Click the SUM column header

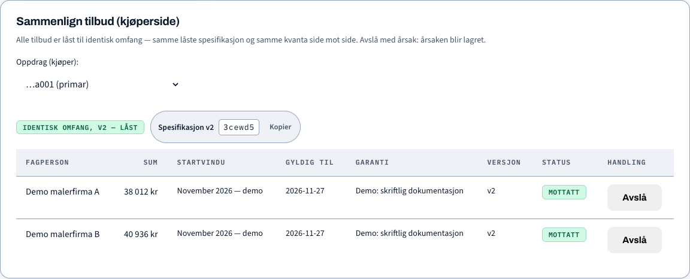(x=150, y=162)
